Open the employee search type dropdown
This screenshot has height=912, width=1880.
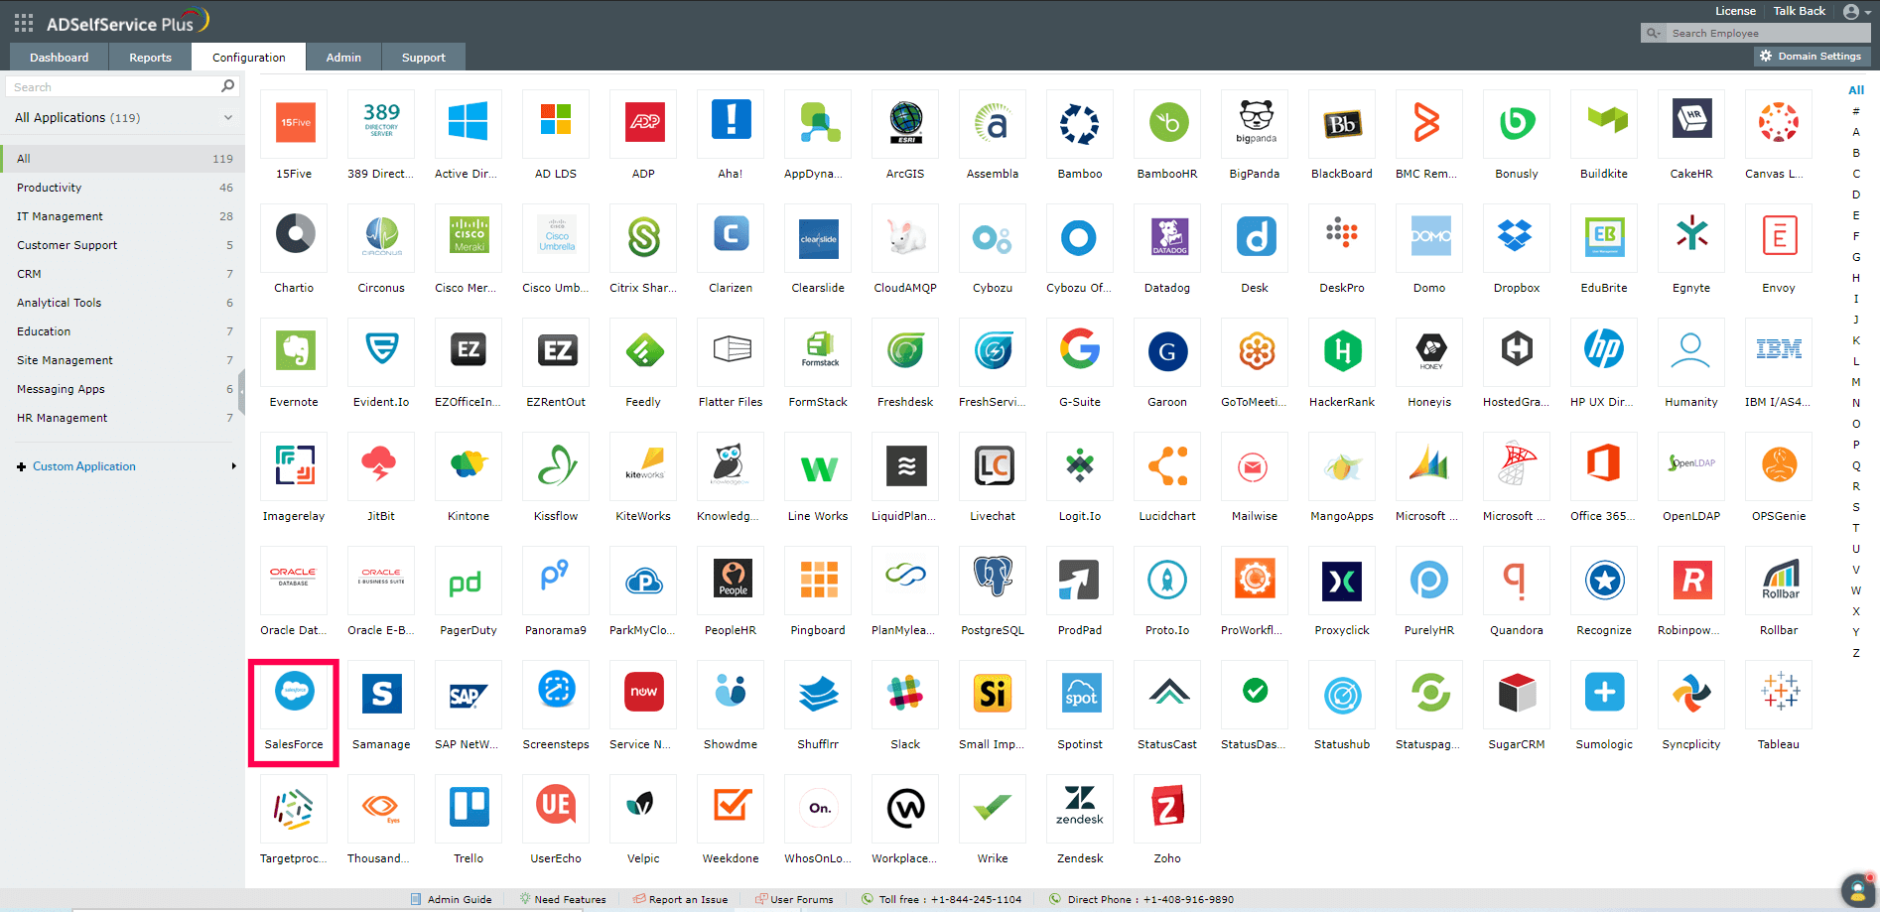(x=1654, y=33)
